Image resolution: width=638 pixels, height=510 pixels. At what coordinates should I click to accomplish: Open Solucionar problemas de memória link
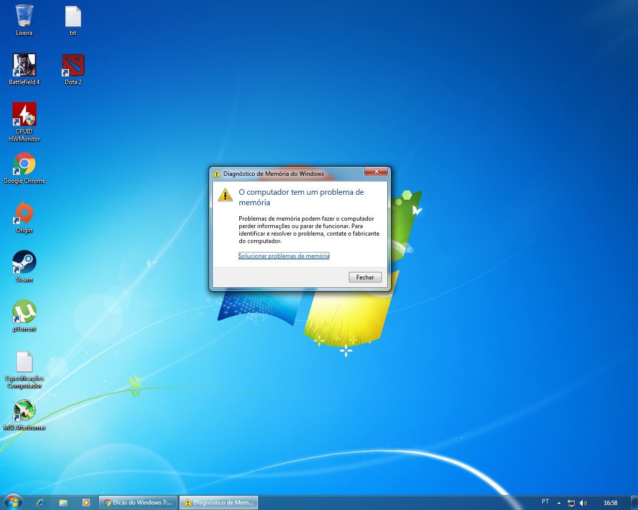point(284,256)
